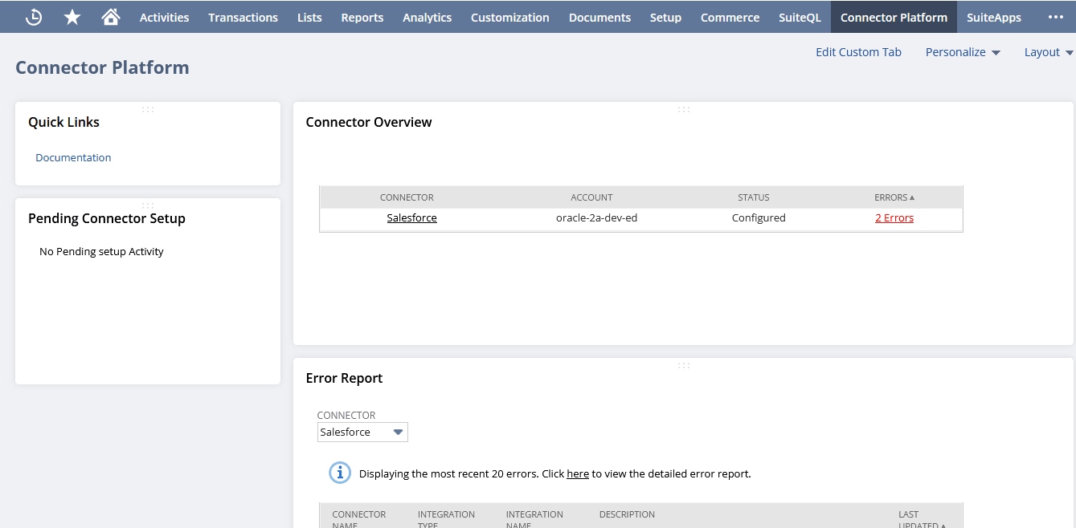Navigate to the Reports menu
Screen dimensions: 1076x528
362,16
